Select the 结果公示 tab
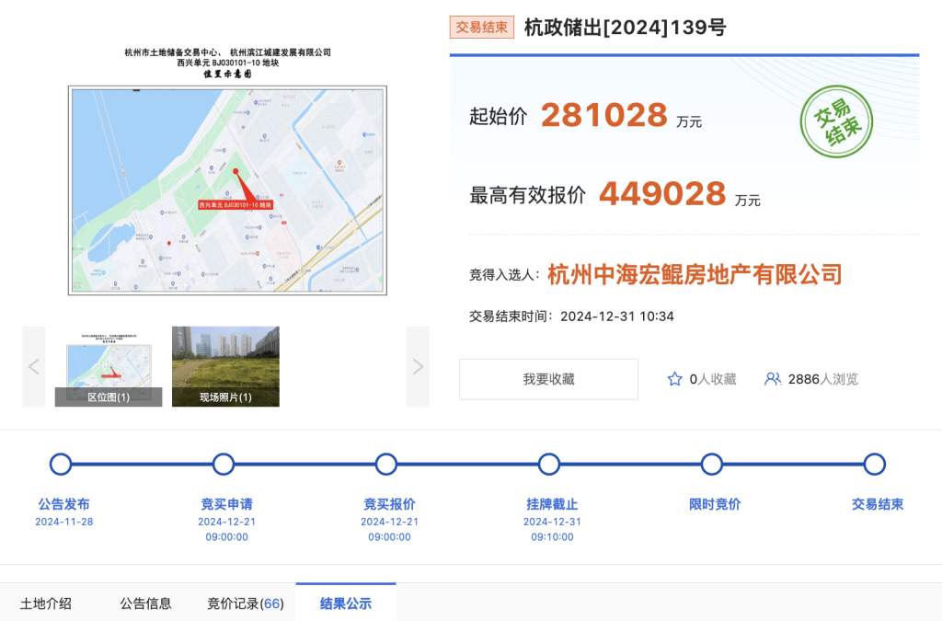The image size is (942, 621). [x=345, y=603]
